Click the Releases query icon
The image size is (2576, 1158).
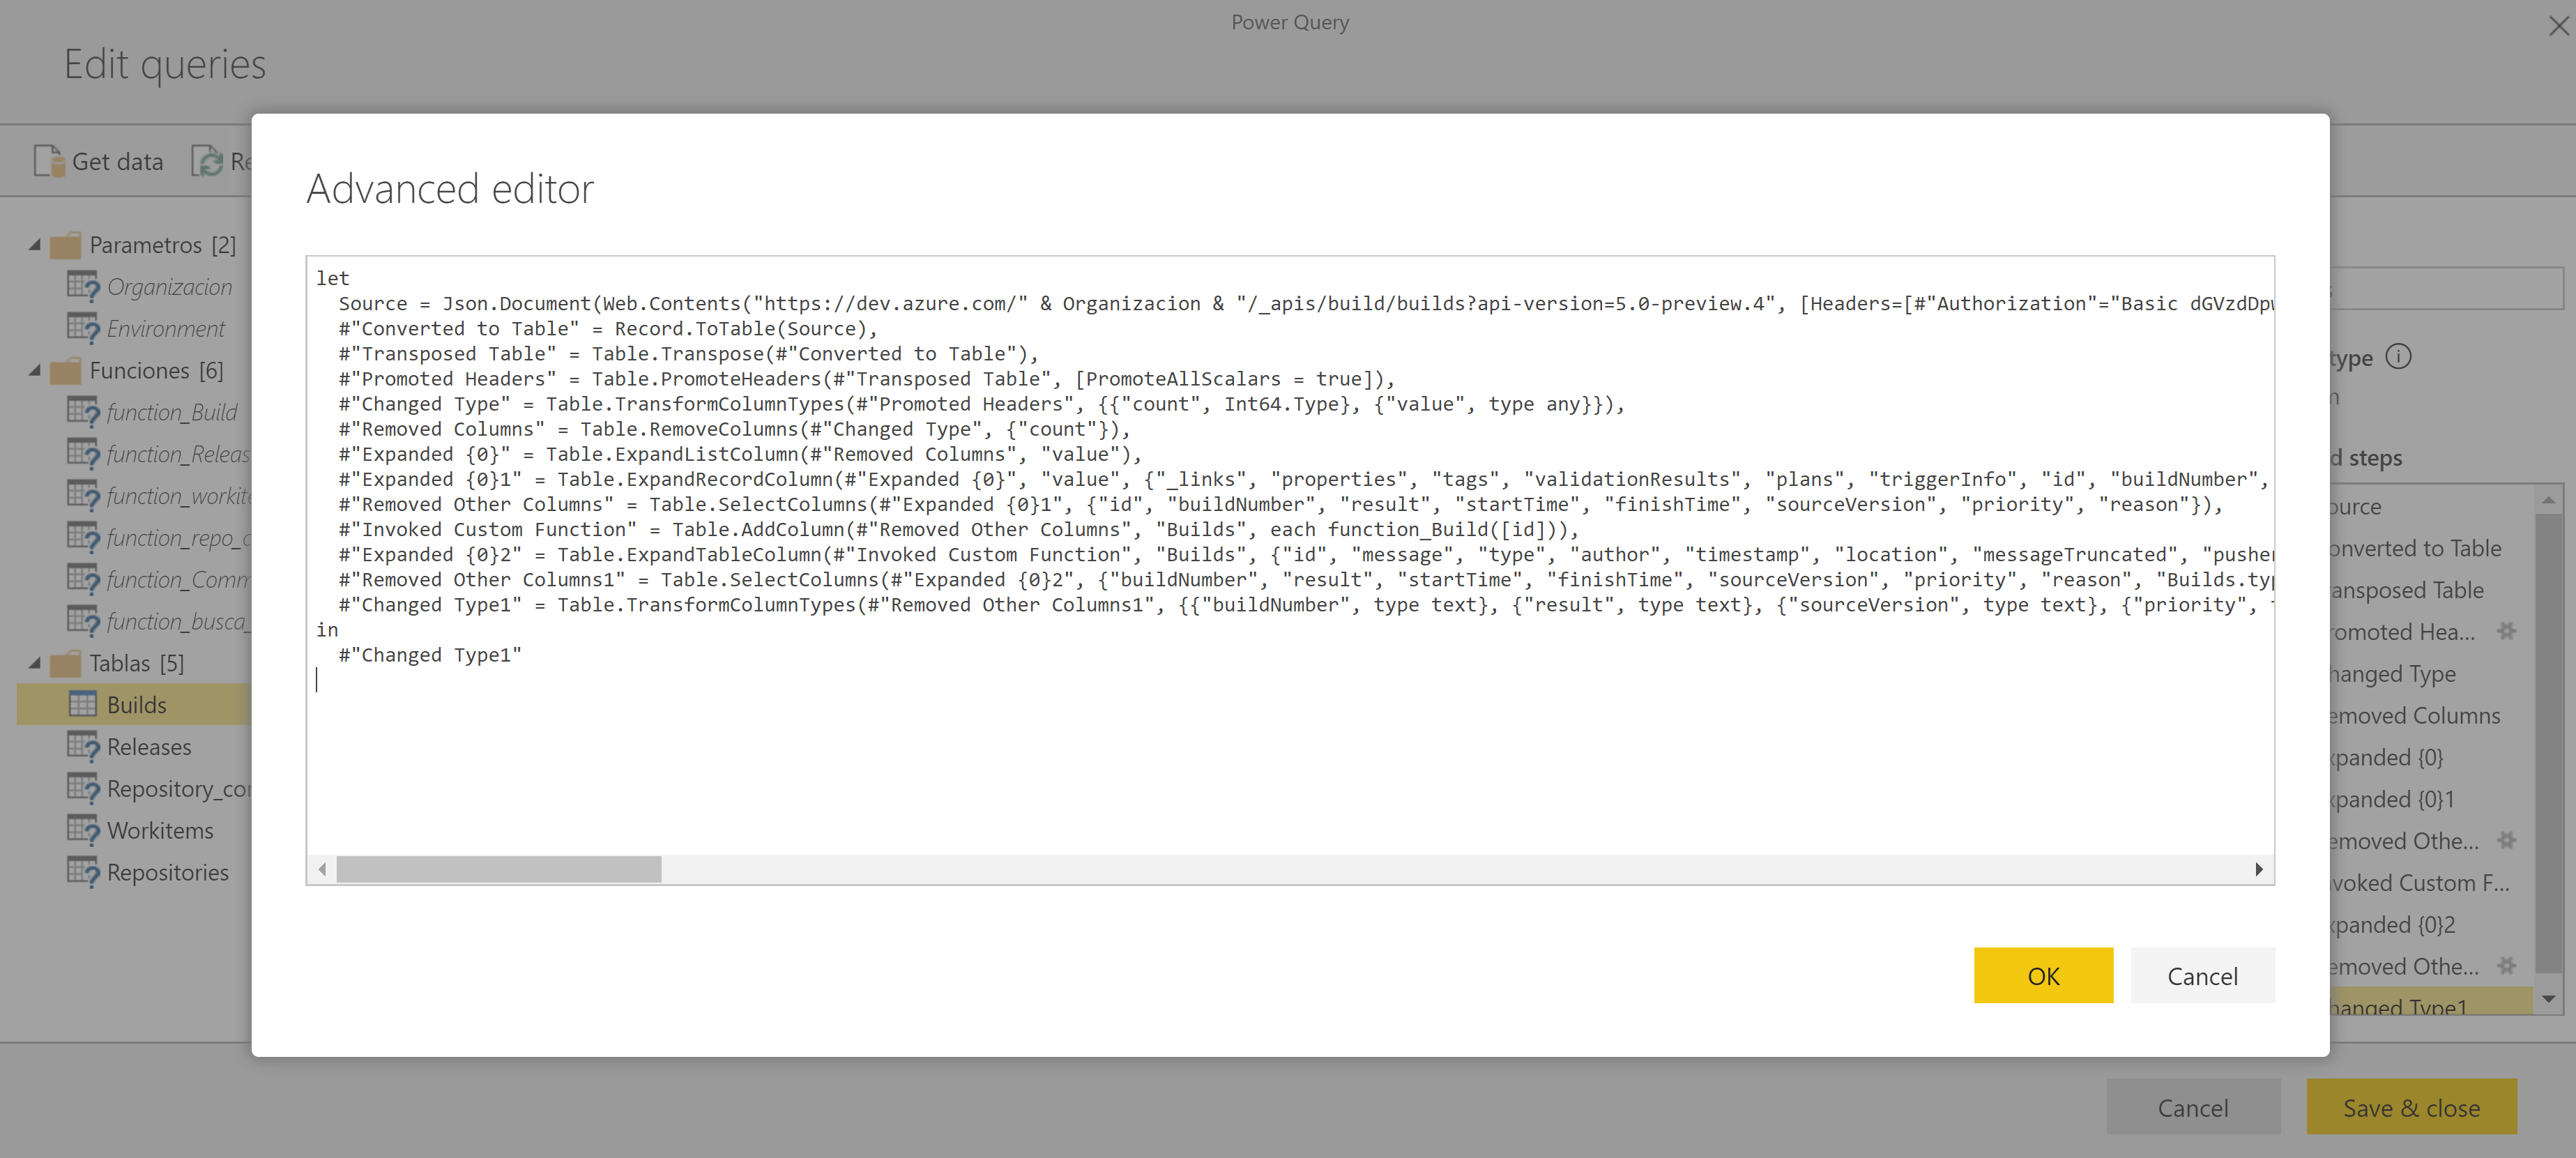point(83,747)
